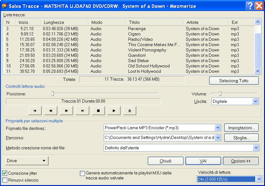Stop audio playback with stop button
265x186 pixels.
click(98, 111)
